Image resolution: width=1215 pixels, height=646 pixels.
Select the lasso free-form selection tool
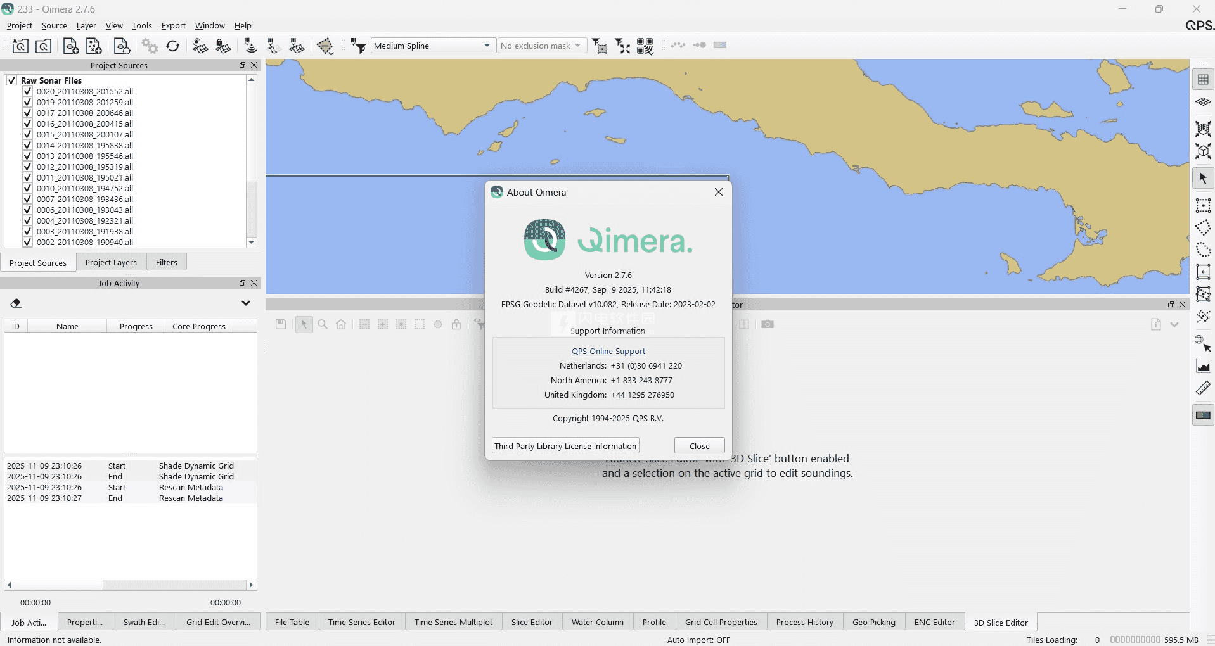(1202, 249)
